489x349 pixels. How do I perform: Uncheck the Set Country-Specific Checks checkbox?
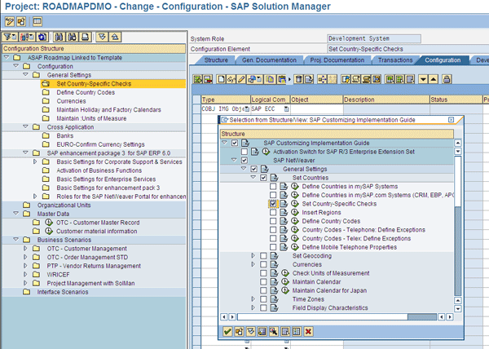point(273,204)
